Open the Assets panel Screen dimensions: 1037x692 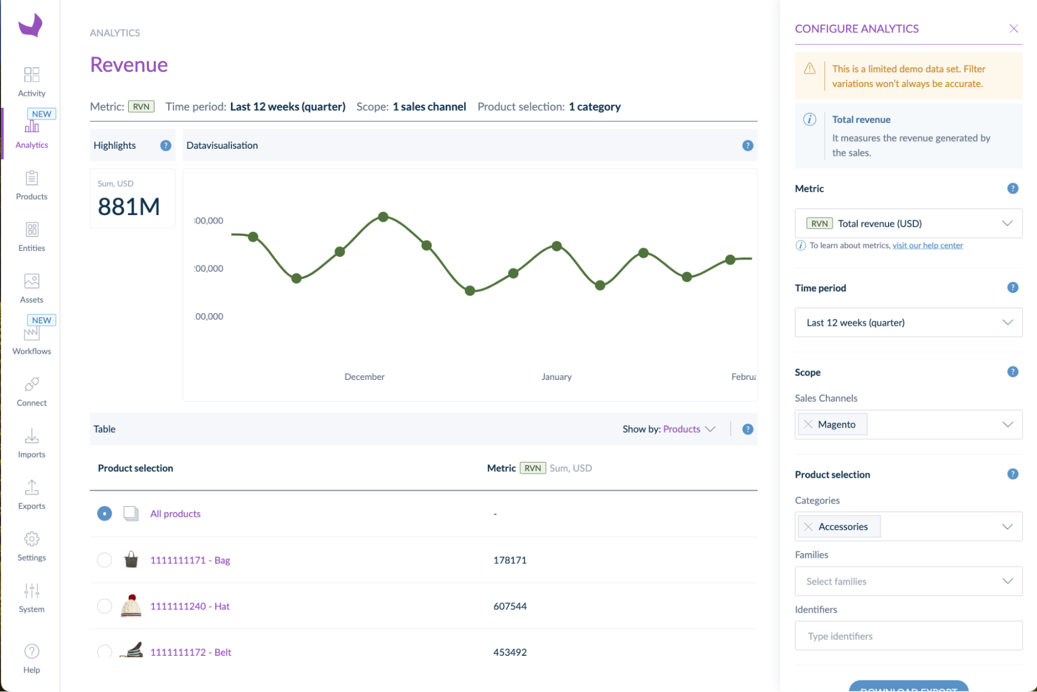tap(31, 287)
